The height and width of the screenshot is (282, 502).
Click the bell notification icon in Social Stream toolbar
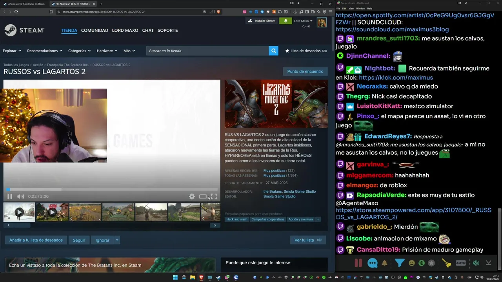click(x=384, y=263)
